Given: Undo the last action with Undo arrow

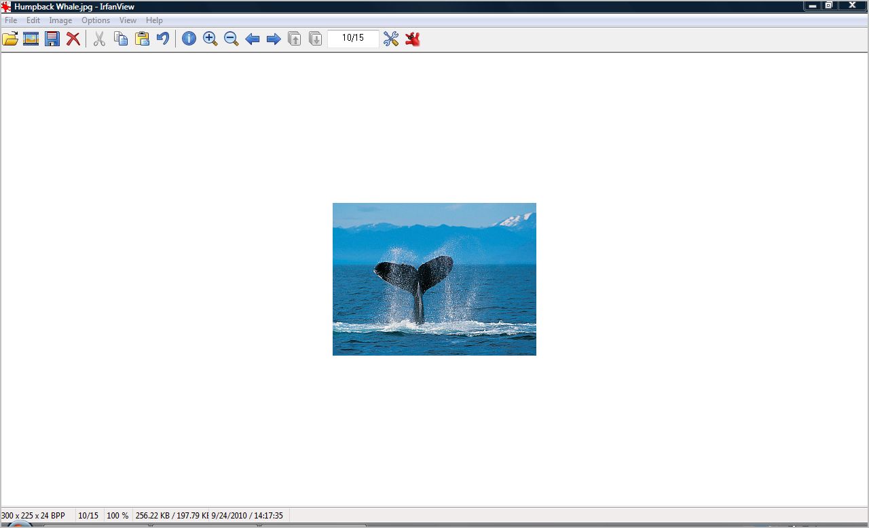Looking at the screenshot, I should (163, 39).
